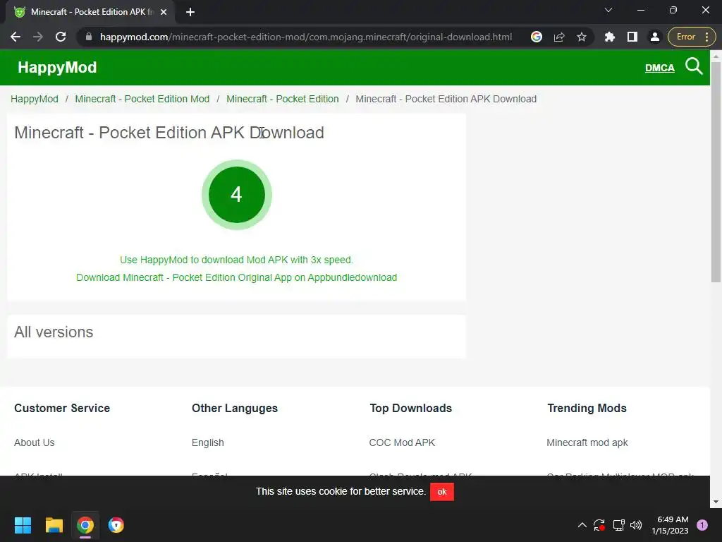Click the scrollbar down arrow
This screenshot has width=722, height=542.
[x=716, y=502]
